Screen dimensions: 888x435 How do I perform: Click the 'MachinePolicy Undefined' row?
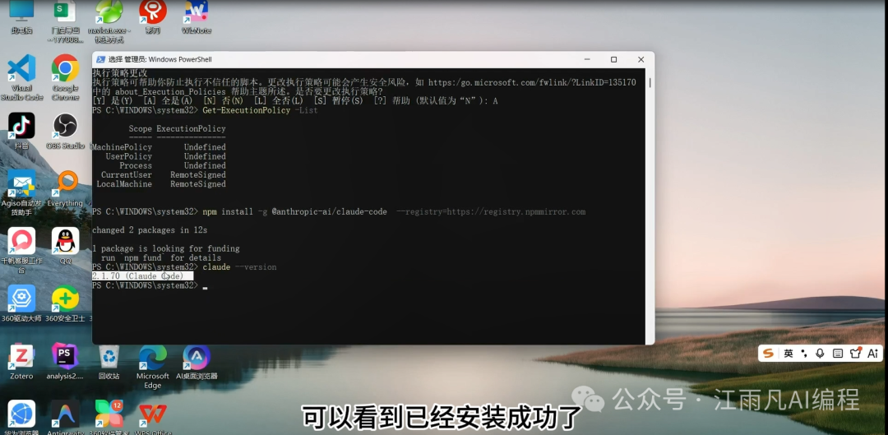pyautogui.click(x=159, y=147)
